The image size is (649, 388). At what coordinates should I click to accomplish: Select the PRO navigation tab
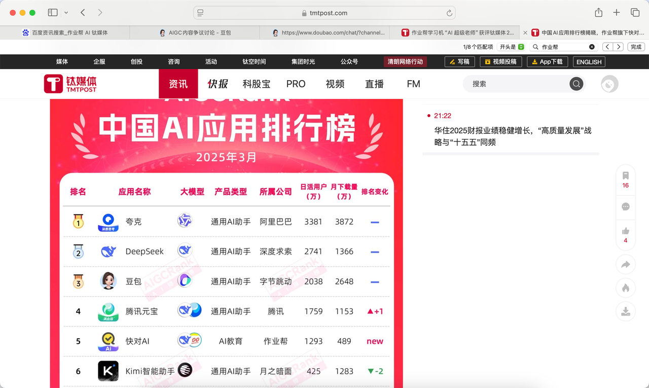296,84
